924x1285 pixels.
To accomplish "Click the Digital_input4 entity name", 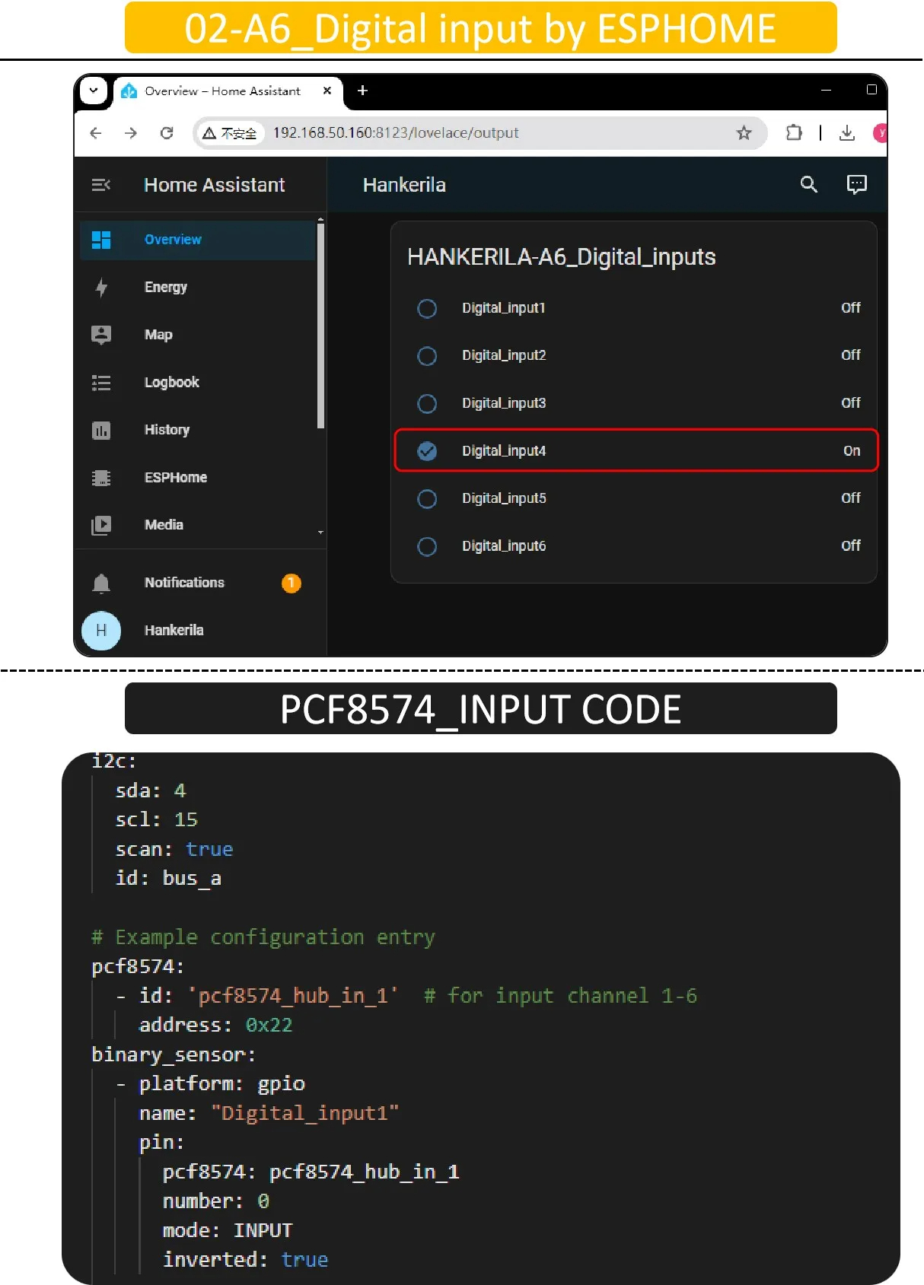I will click(504, 451).
